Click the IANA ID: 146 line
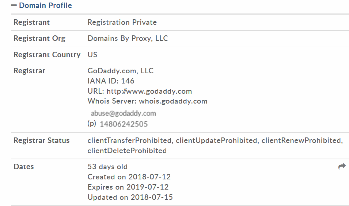349x206 pixels. pos(111,81)
